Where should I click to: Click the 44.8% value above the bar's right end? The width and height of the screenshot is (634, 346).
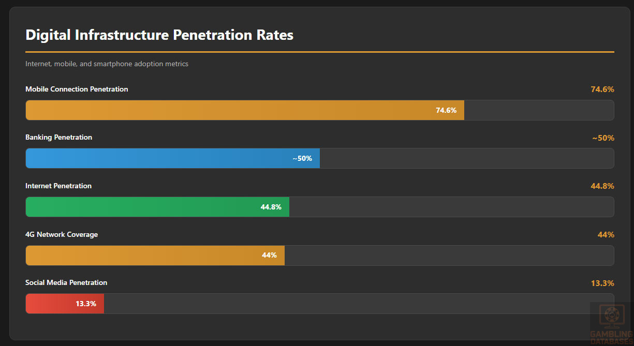tap(602, 186)
